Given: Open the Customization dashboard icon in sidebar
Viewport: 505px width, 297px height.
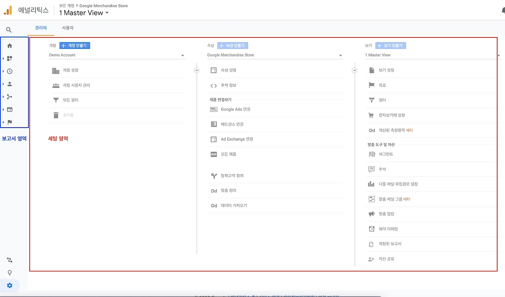Looking at the screenshot, I should (x=10, y=59).
